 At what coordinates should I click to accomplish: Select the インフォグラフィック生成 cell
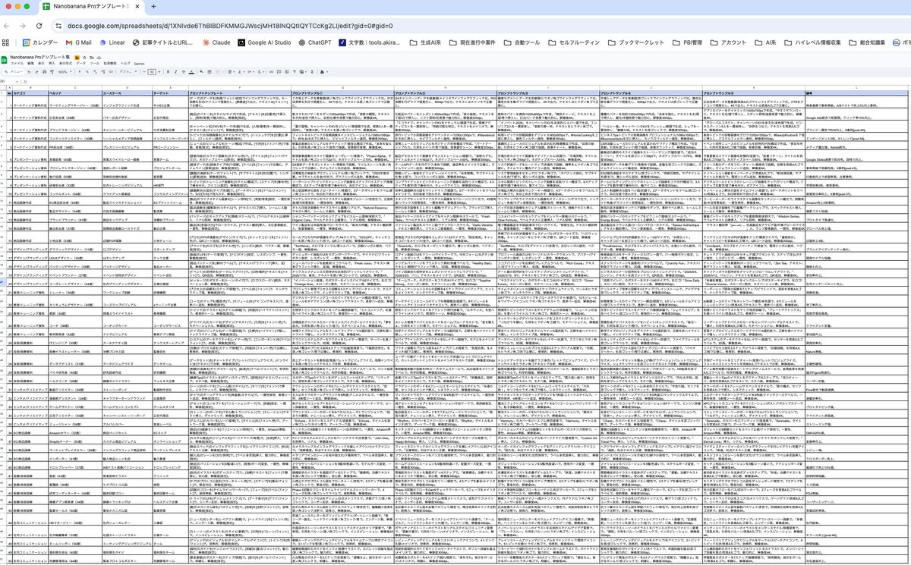click(127, 100)
